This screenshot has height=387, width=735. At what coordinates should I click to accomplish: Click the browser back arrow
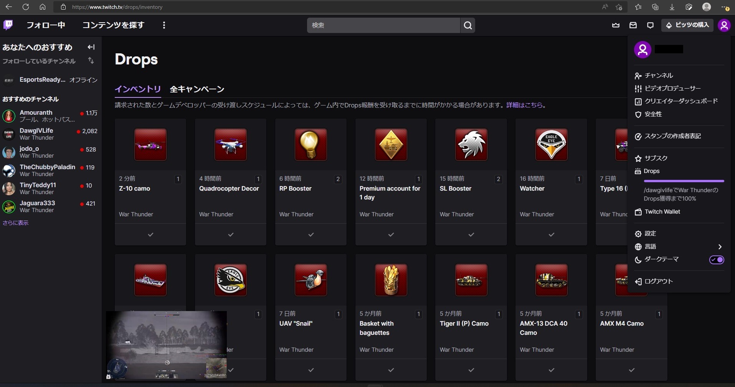click(9, 7)
